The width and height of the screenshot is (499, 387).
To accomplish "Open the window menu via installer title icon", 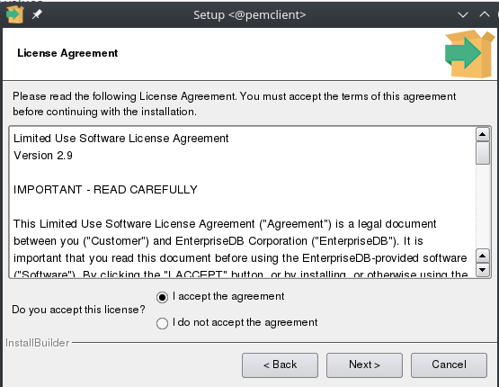I will [14, 14].
